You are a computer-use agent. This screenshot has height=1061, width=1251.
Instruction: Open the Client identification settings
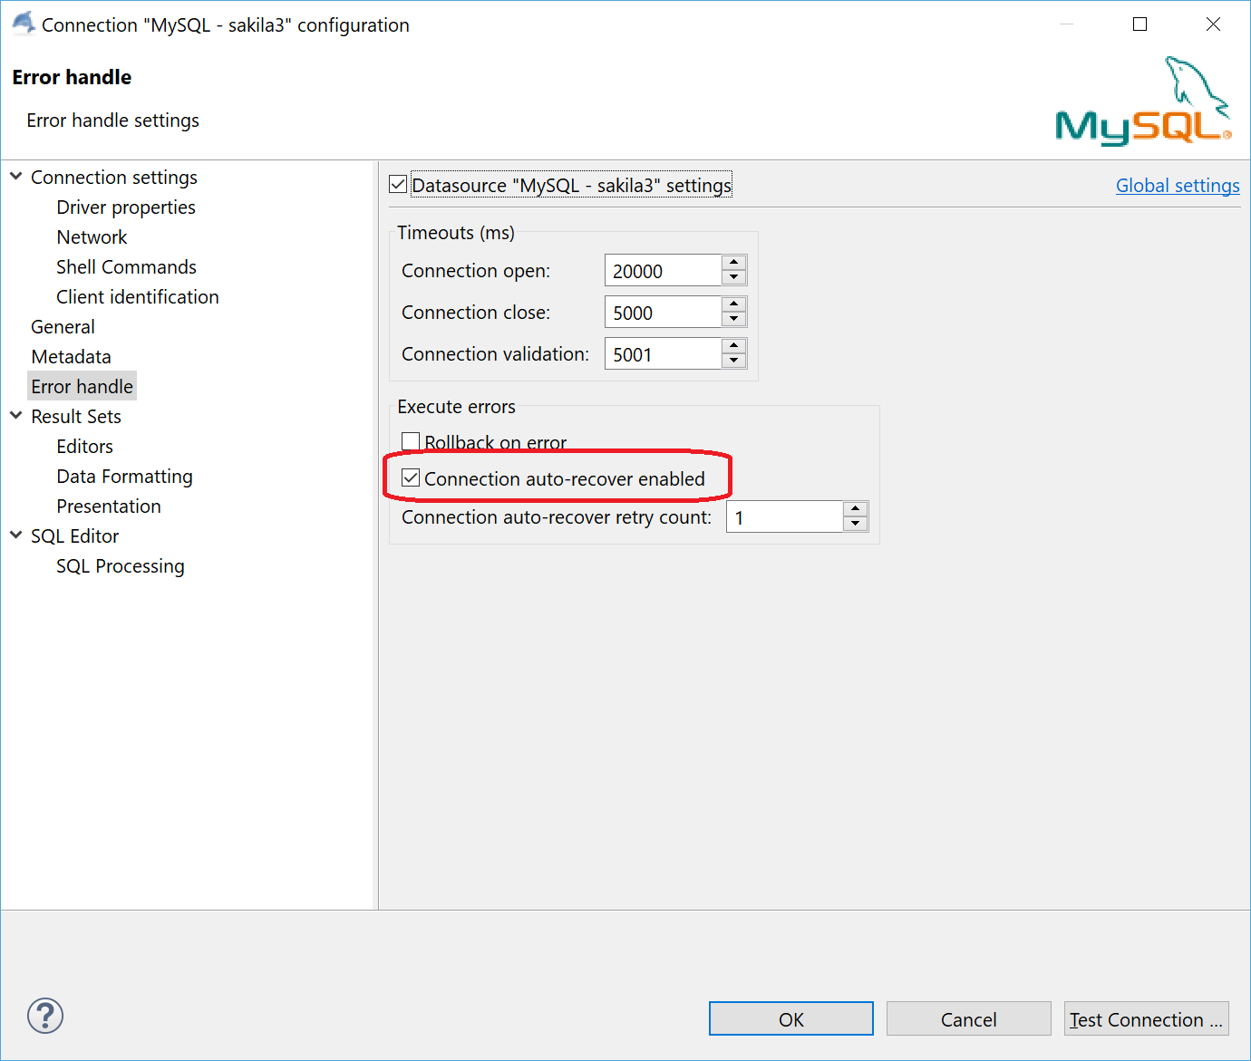click(137, 296)
